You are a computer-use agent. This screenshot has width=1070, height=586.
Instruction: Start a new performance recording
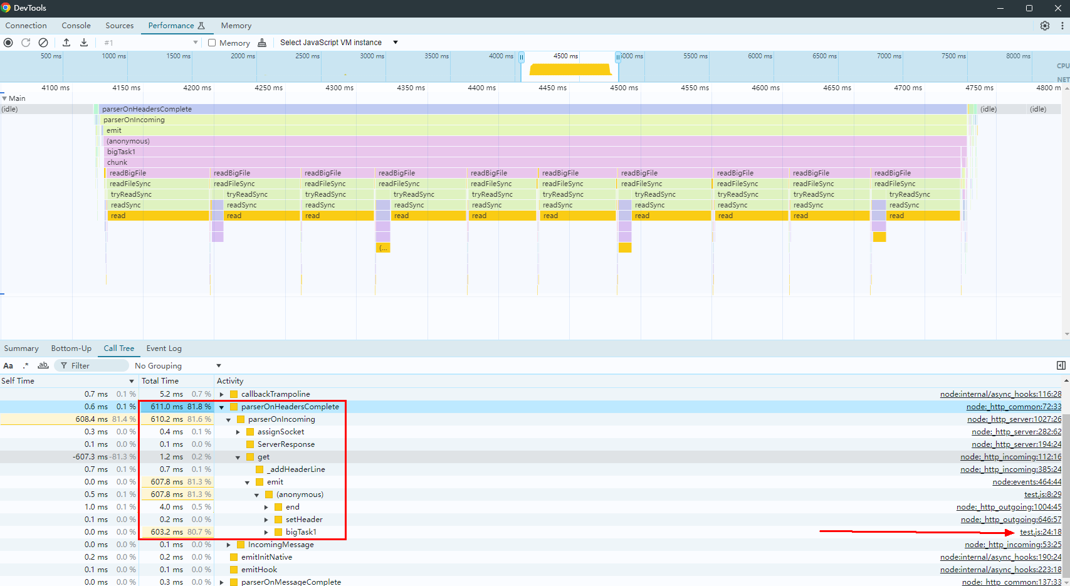(8, 42)
